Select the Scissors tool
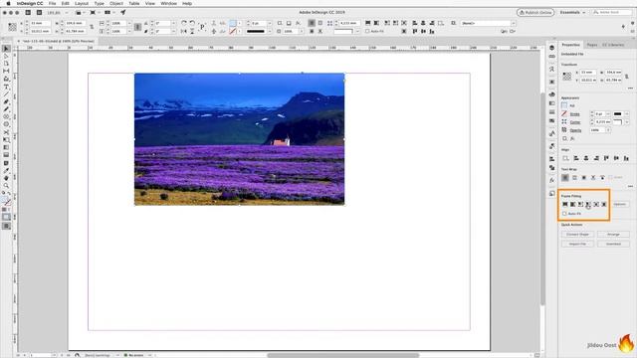 click(6, 132)
